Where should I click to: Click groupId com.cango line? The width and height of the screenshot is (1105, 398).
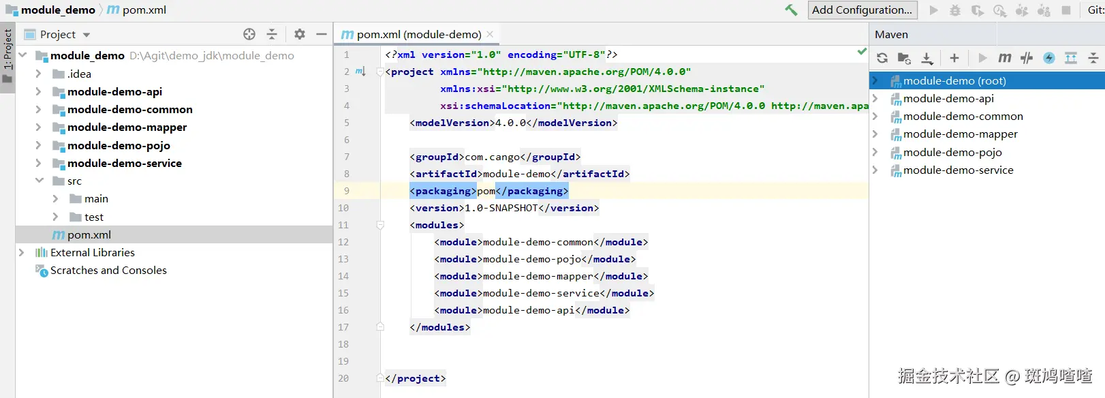(495, 157)
